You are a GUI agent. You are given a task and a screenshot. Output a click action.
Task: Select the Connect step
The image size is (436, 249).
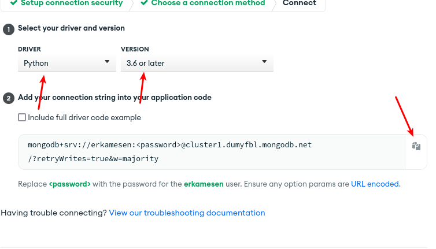pos(300,3)
